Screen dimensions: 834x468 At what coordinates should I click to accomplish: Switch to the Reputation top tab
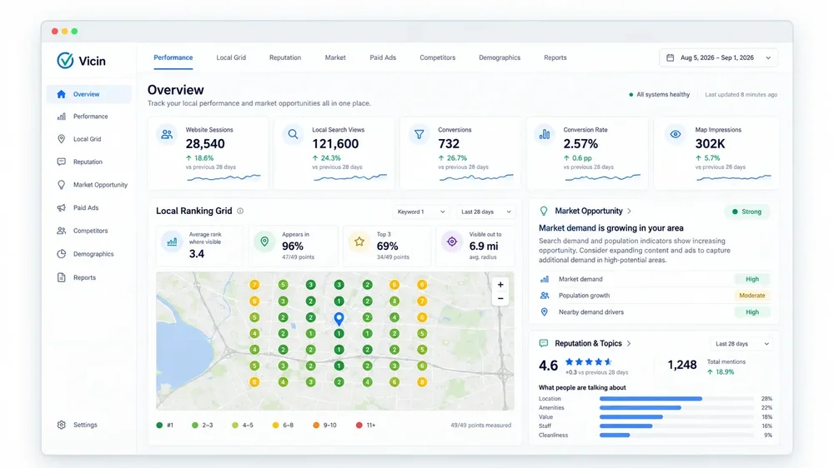point(285,57)
